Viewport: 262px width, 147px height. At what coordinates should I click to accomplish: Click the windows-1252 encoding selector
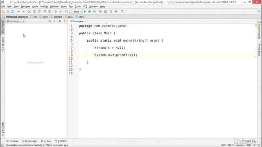[243, 145]
